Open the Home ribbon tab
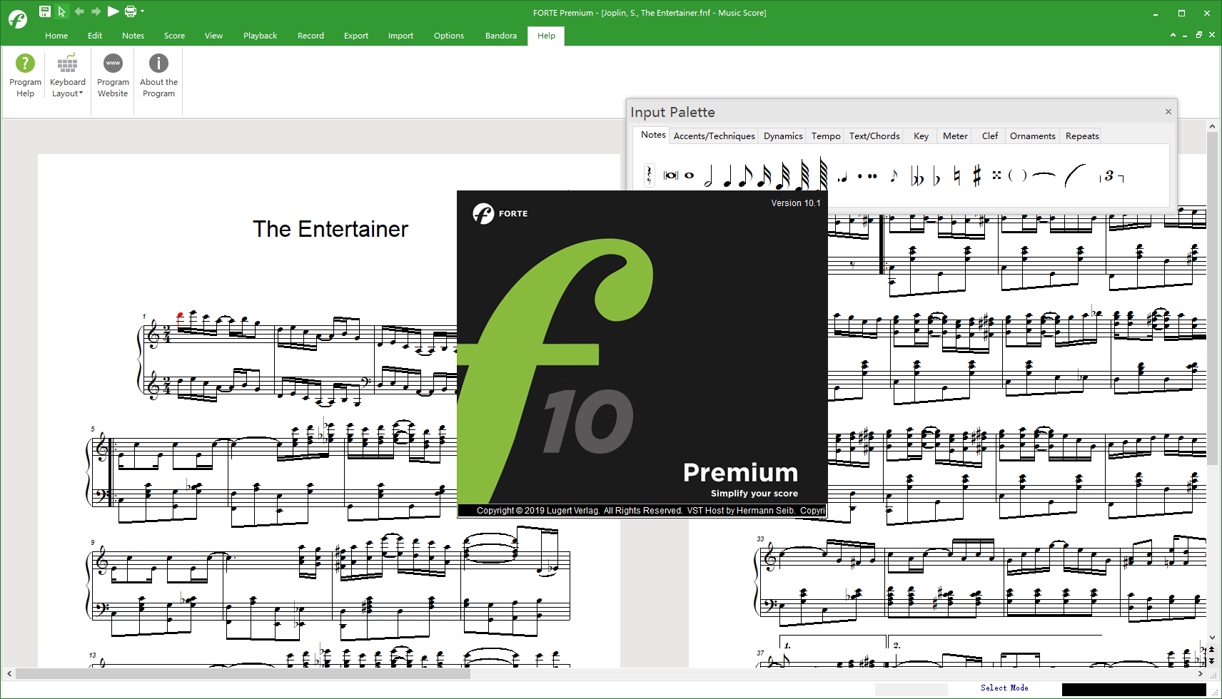Viewport: 1222px width, 699px height. click(56, 36)
